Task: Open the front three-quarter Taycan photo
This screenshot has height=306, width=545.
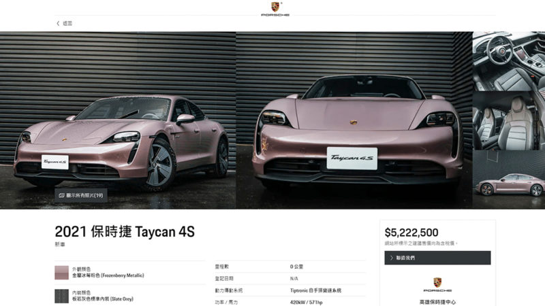Action: coord(118,120)
